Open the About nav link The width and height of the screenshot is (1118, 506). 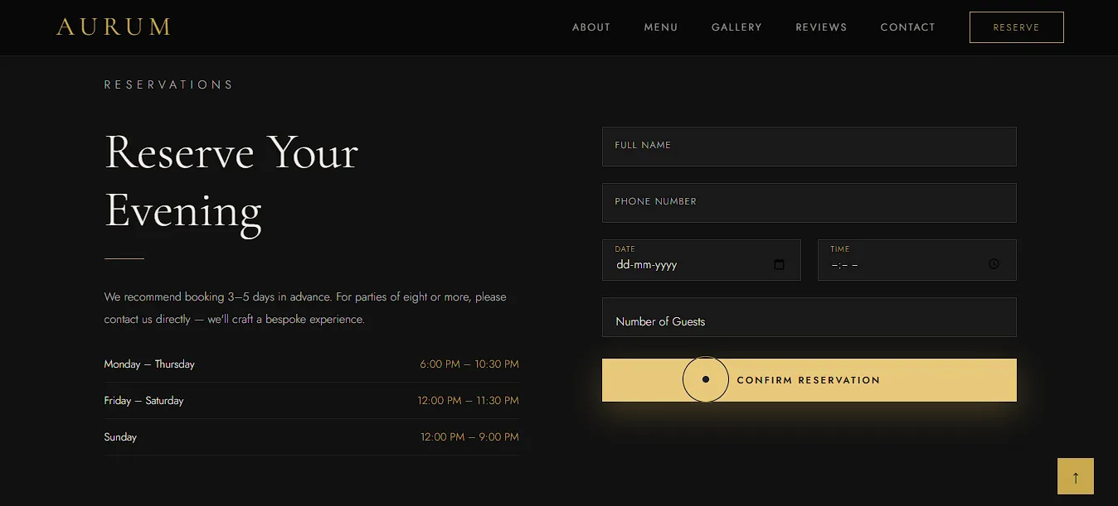[591, 27]
